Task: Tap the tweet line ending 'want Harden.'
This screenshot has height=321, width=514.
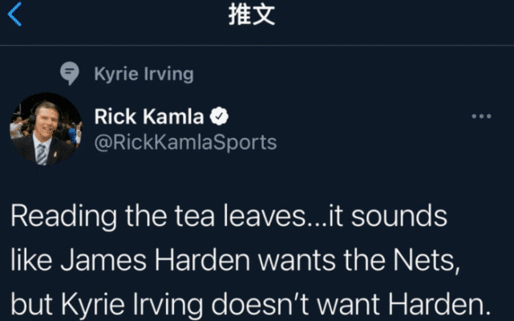Action: click(251, 305)
